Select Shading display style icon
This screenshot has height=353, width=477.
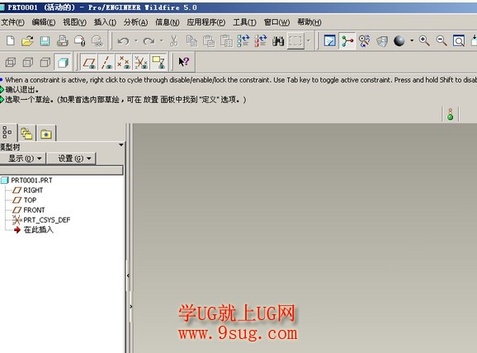(63, 63)
